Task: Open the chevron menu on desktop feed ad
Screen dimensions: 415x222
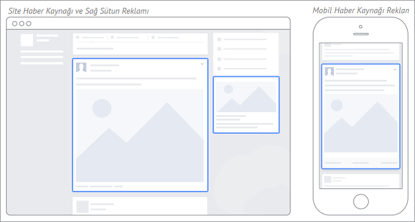Action: (202, 64)
